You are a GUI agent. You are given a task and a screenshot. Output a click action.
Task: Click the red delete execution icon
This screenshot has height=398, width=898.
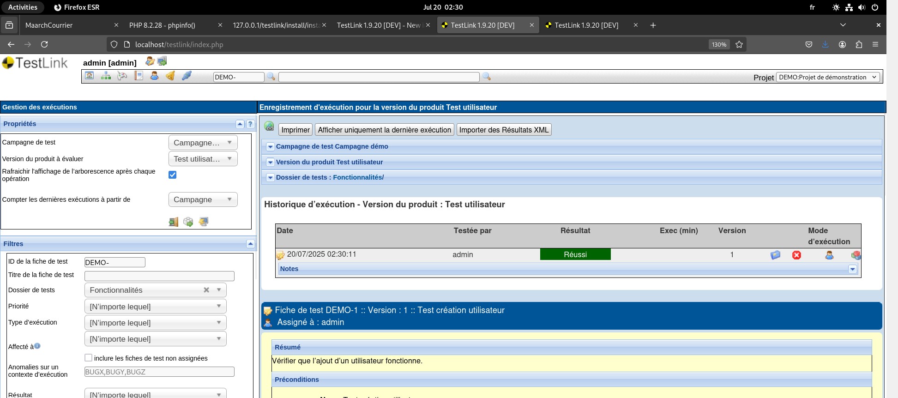pos(796,255)
